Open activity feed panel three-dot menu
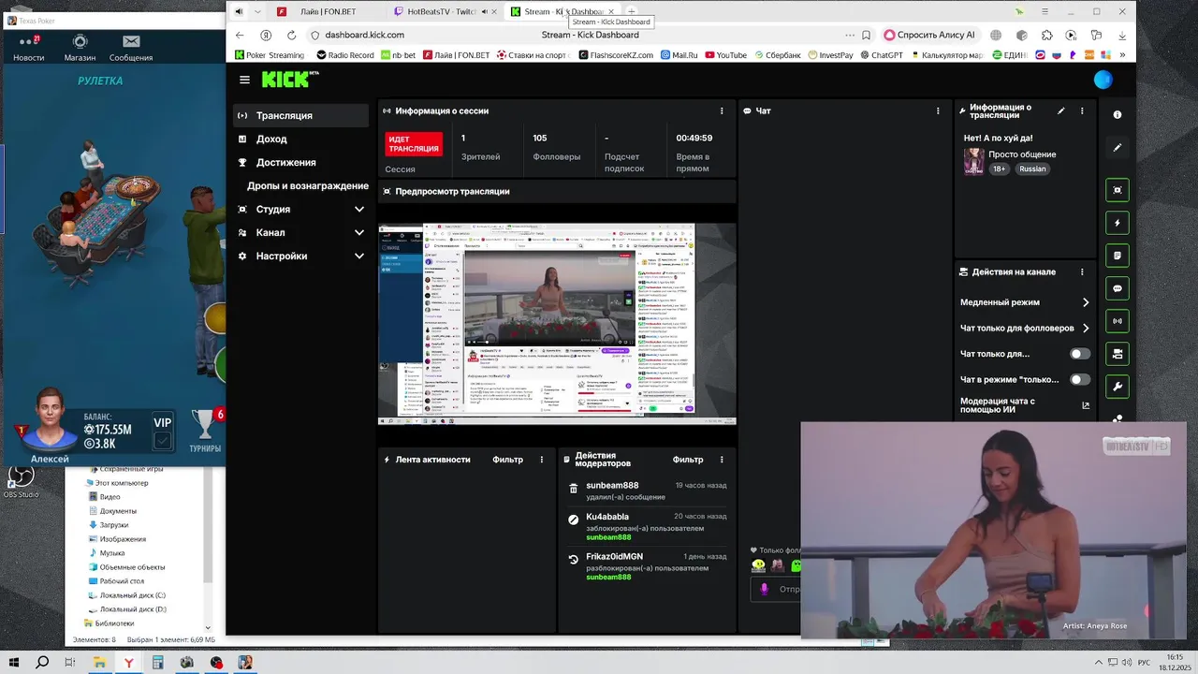Screen dimensions: 1198x674 (541, 460)
